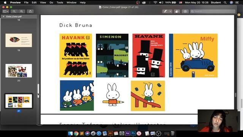Launch Adobe Photoshop from the Dock
The image size is (243, 137).
point(133,134)
